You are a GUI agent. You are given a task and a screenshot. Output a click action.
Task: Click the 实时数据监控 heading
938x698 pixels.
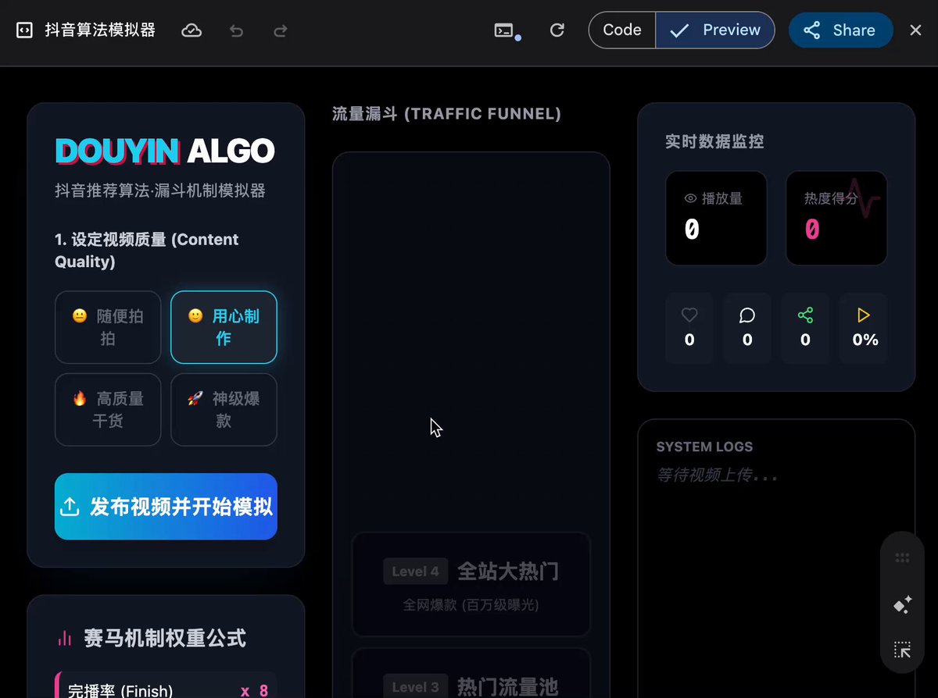[714, 141]
